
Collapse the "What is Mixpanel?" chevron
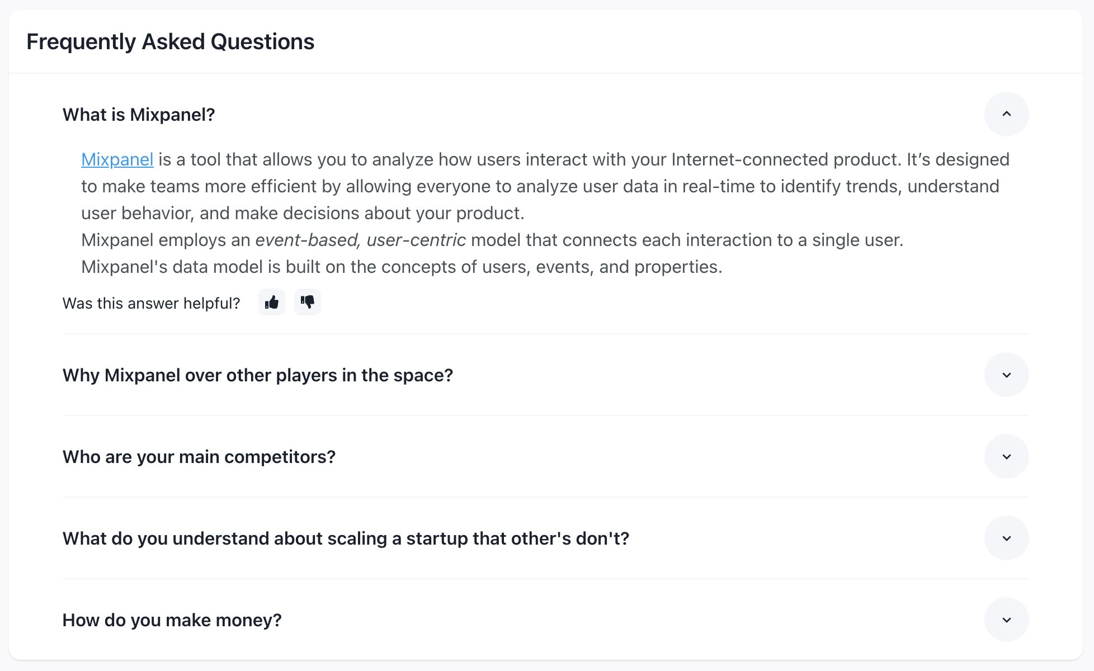tap(1006, 114)
